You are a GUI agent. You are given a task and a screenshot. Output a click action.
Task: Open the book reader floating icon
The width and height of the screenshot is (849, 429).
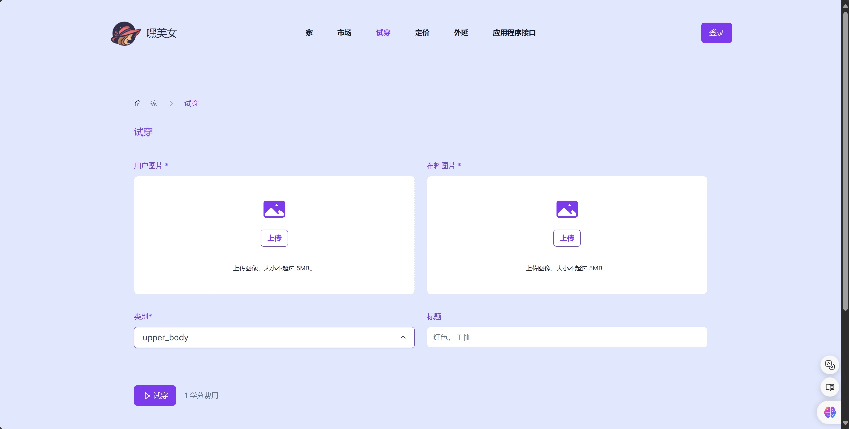[x=830, y=387]
